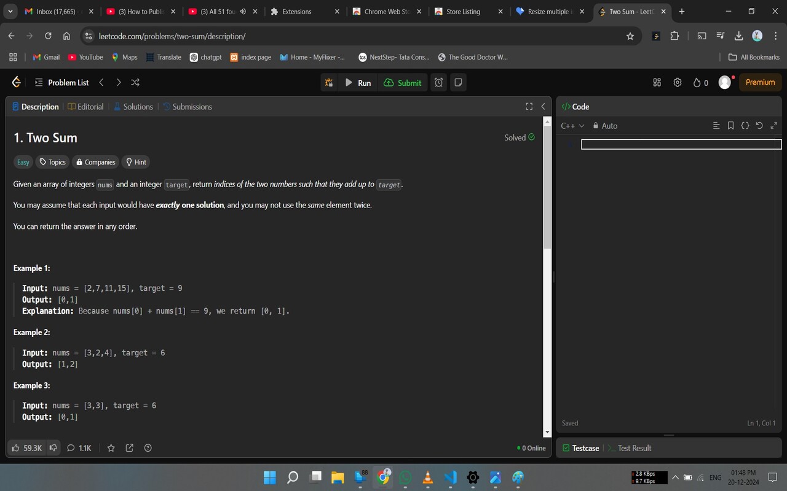Expand the hidden taskbar icons tray

click(x=675, y=477)
